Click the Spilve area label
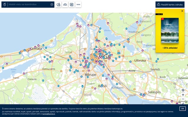Screen dimensions: 188x117 click(68, 52)
